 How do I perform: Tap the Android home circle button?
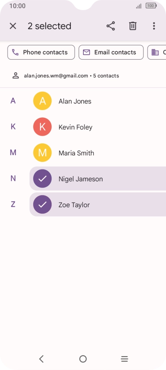[x=83, y=359]
